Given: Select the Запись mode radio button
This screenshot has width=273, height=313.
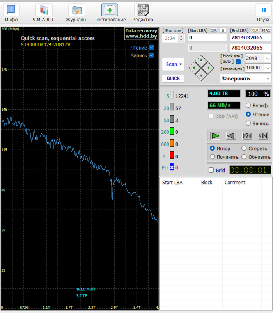Looking at the screenshot, I should (248, 123).
